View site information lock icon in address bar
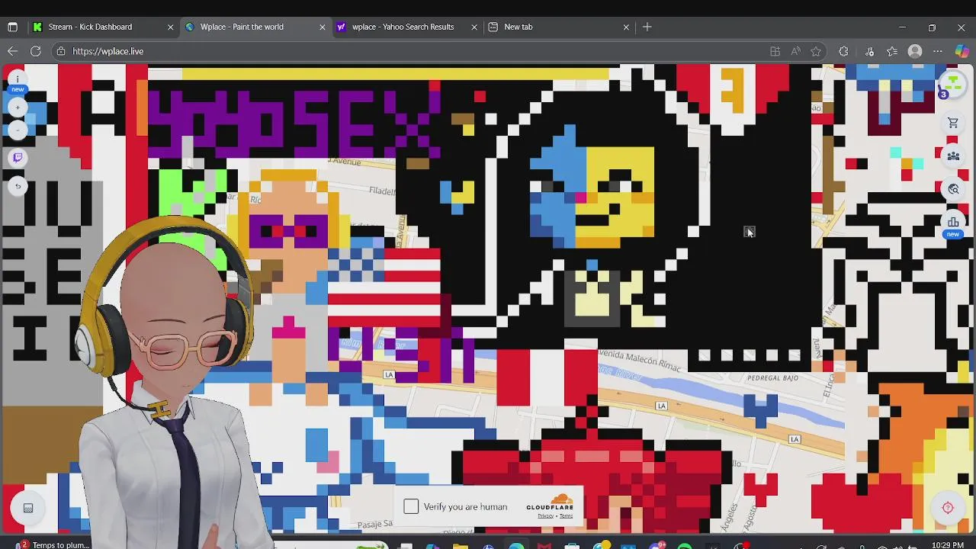This screenshot has height=549, width=976. (61, 51)
